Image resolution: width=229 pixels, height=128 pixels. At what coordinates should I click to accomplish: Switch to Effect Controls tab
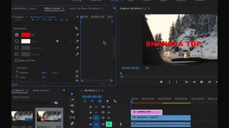pos(52,9)
